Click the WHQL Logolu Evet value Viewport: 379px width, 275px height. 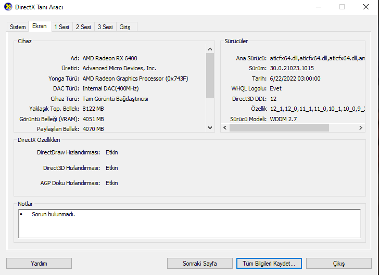(275, 88)
